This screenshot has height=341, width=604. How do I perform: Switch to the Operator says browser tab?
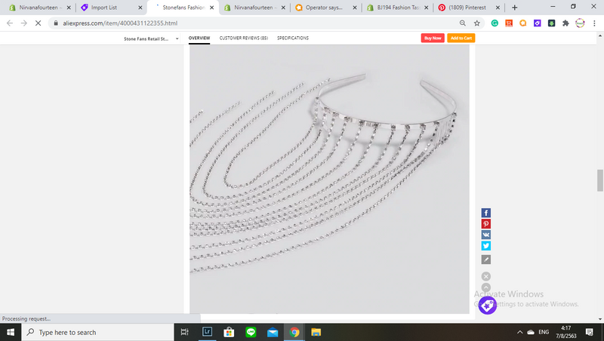(x=326, y=8)
